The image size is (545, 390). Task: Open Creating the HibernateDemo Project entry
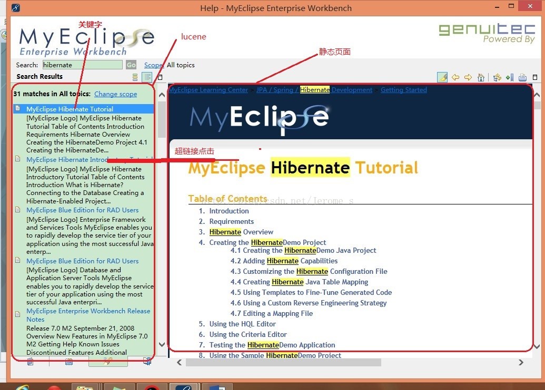point(267,242)
